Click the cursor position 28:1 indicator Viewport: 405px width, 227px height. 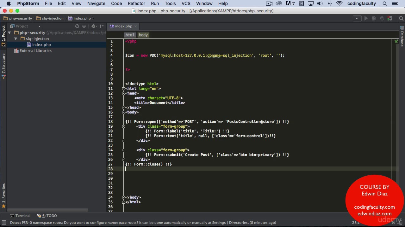[356, 223]
